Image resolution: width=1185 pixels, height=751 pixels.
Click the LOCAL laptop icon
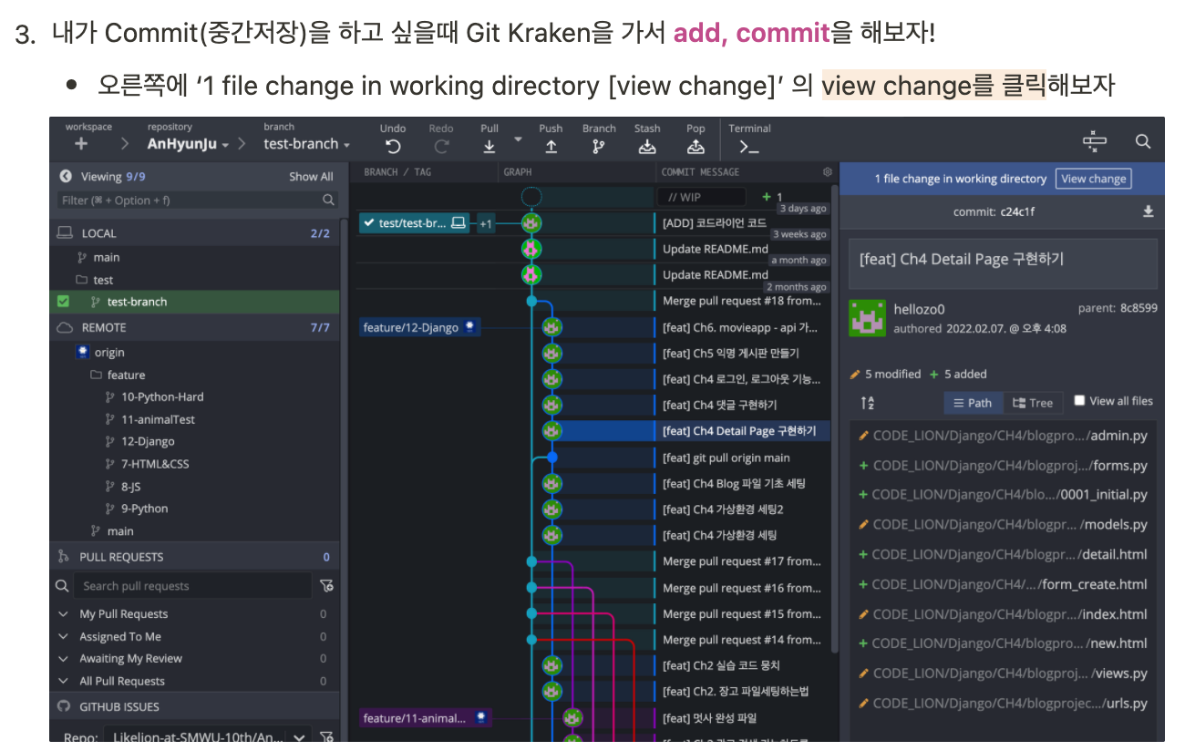65,233
